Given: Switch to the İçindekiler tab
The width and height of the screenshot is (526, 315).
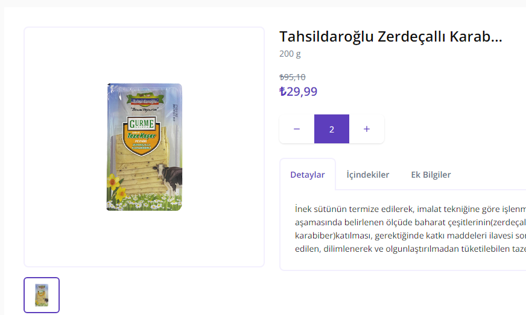Looking at the screenshot, I should tap(368, 175).
